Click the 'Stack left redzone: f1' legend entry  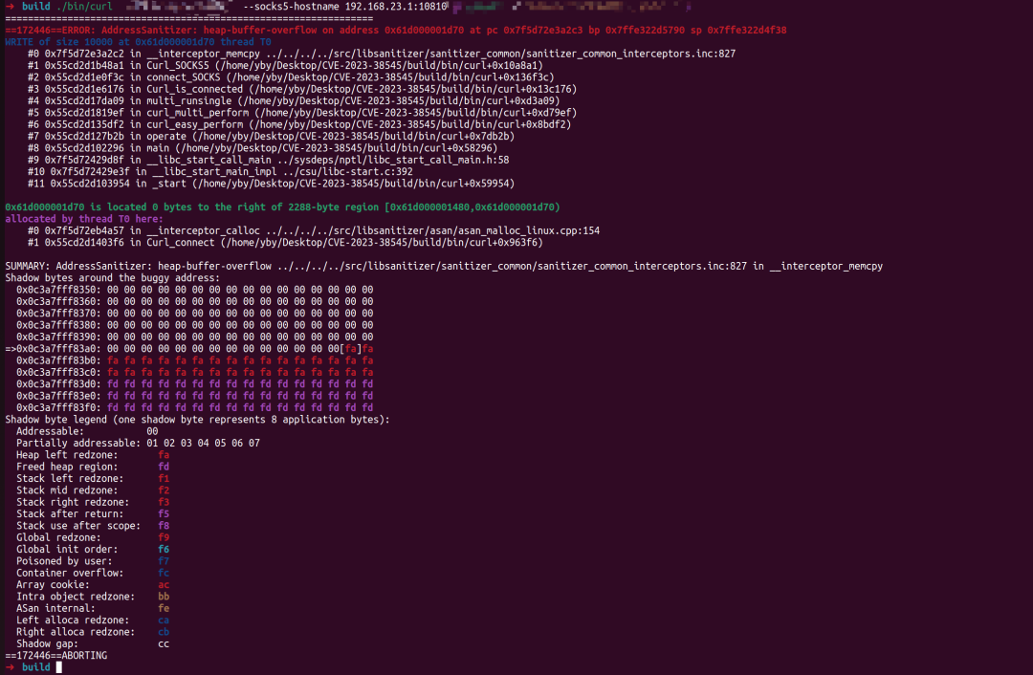point(92,479)
